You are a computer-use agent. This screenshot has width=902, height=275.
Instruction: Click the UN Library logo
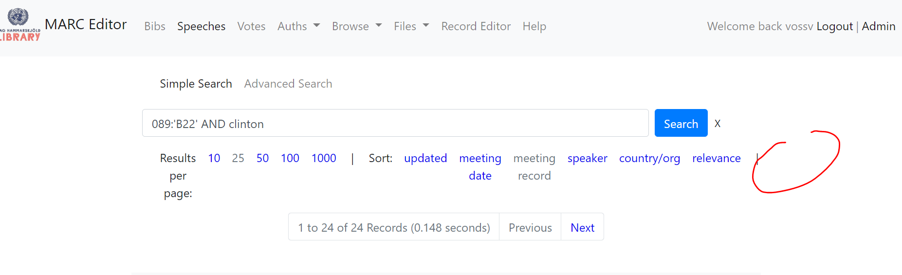(x=20, y=24)
